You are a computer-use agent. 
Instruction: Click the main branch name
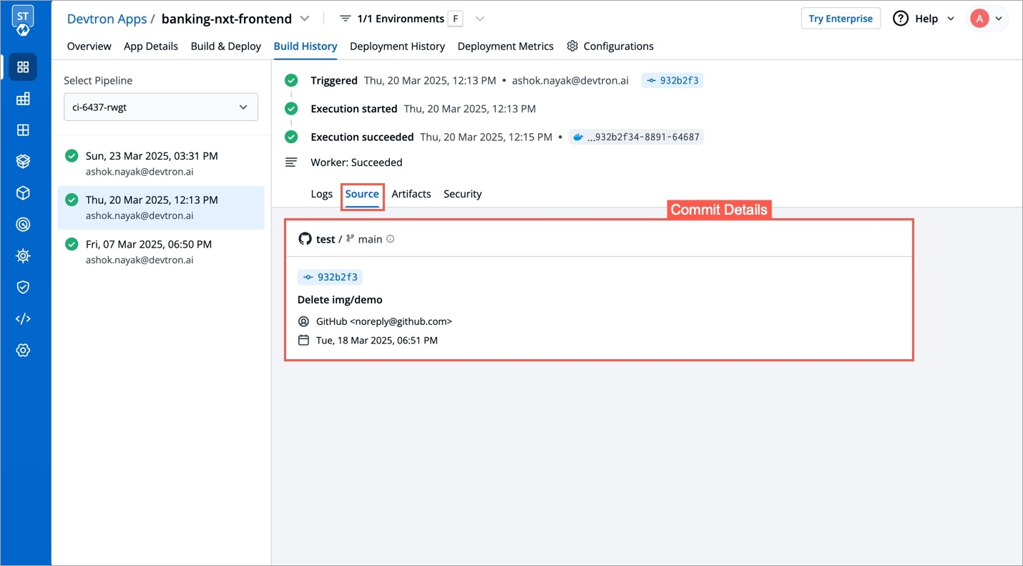coord(370,239)
